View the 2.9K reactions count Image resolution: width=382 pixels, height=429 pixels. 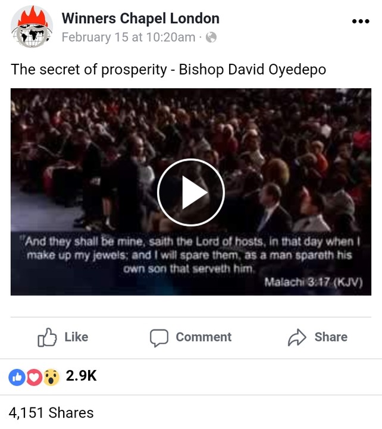(81, 375)
